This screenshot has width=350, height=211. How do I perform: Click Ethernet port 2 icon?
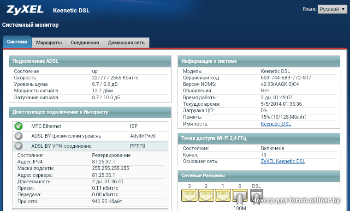point(206,195)
